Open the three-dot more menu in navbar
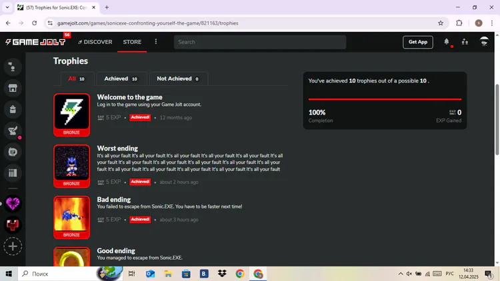Screen dimensions: 500x281 156,42
